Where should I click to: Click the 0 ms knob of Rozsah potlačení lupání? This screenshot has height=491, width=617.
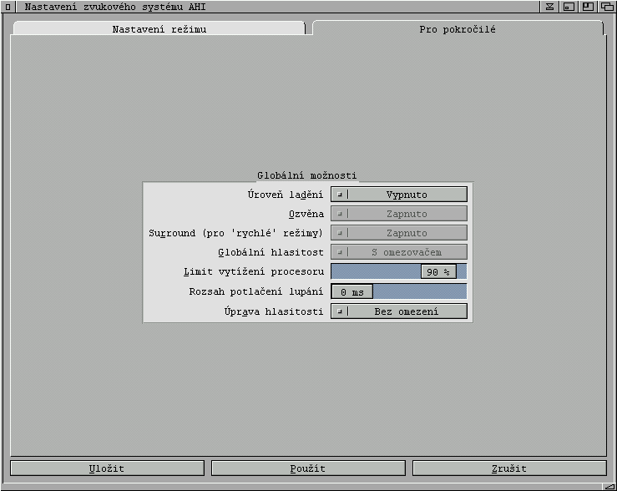(352, 292)
